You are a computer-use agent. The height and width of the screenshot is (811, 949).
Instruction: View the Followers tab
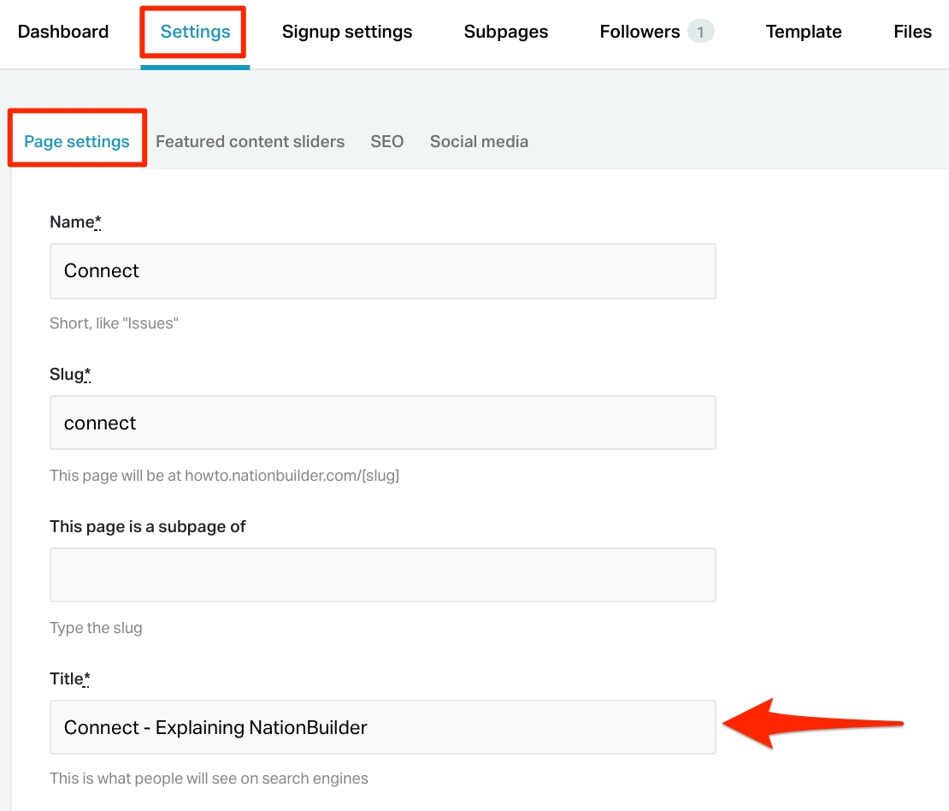[640, 32]
